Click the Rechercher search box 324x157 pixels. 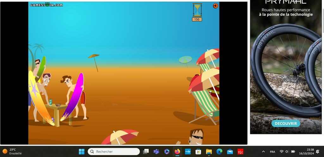click(114, 152)
